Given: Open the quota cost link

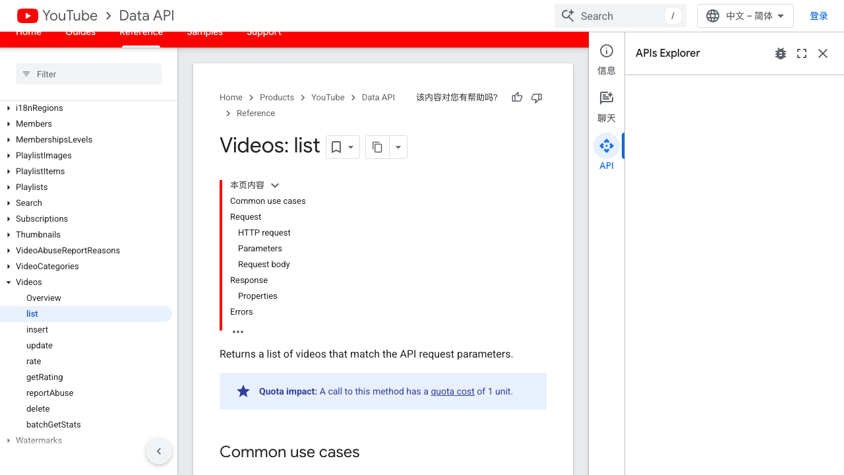Looking at the screenshot, I should click(452, 391).
